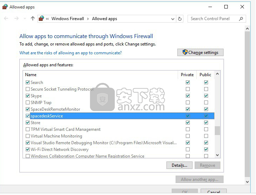Viewport: 256px width, 195px height.
Task: Minimize the Allowed apps window
Action: pos(210,7)
